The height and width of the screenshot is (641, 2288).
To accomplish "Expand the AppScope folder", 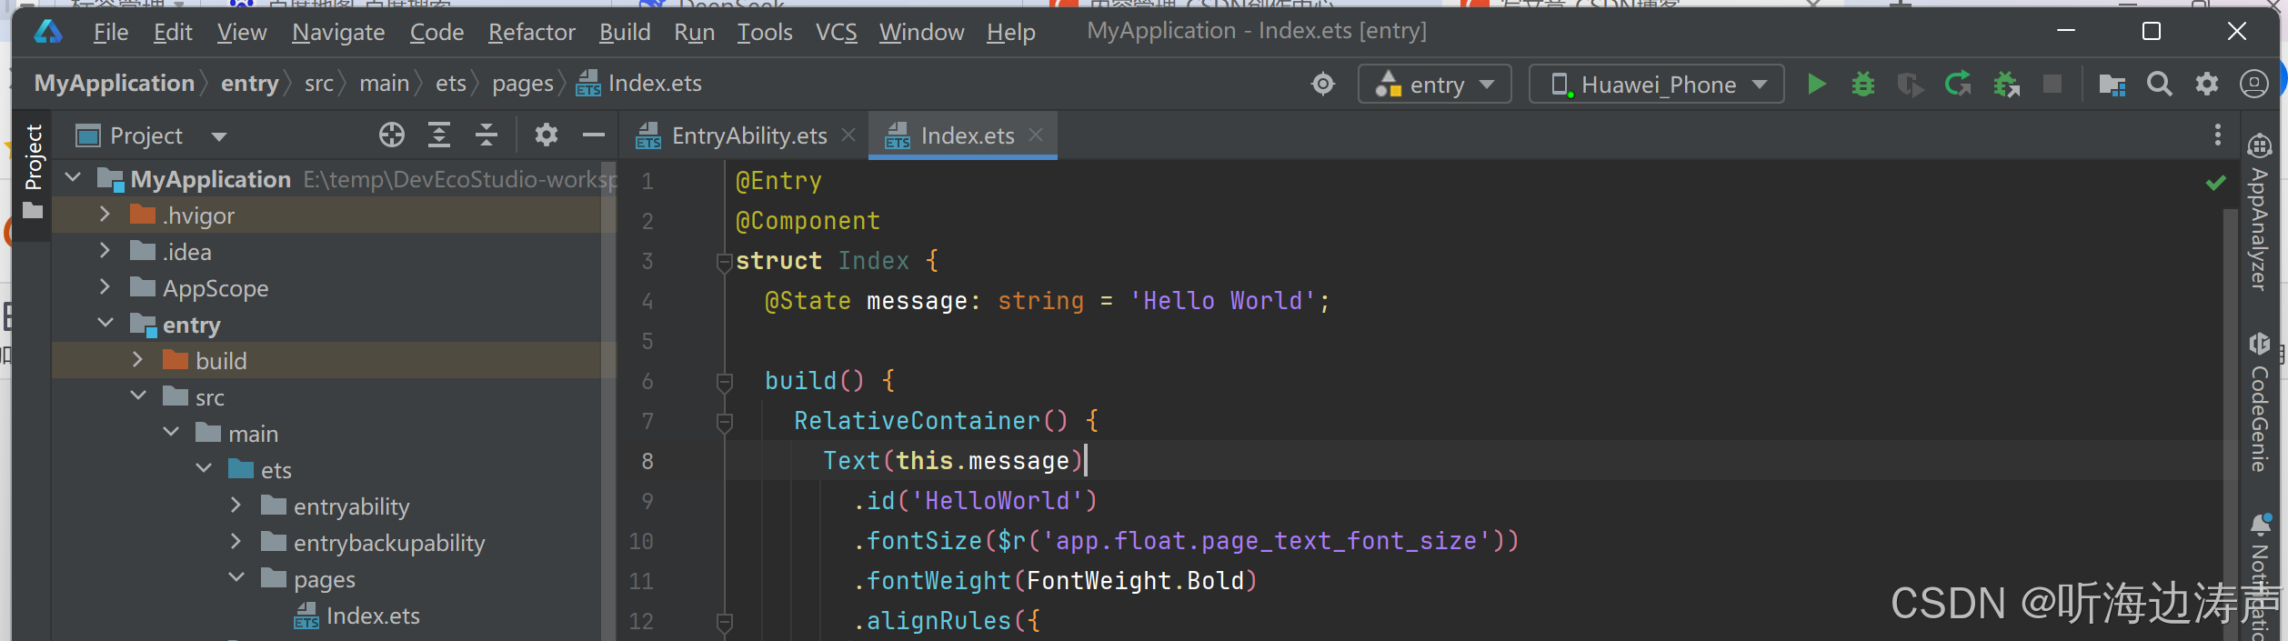I will [x=105, y=287].
